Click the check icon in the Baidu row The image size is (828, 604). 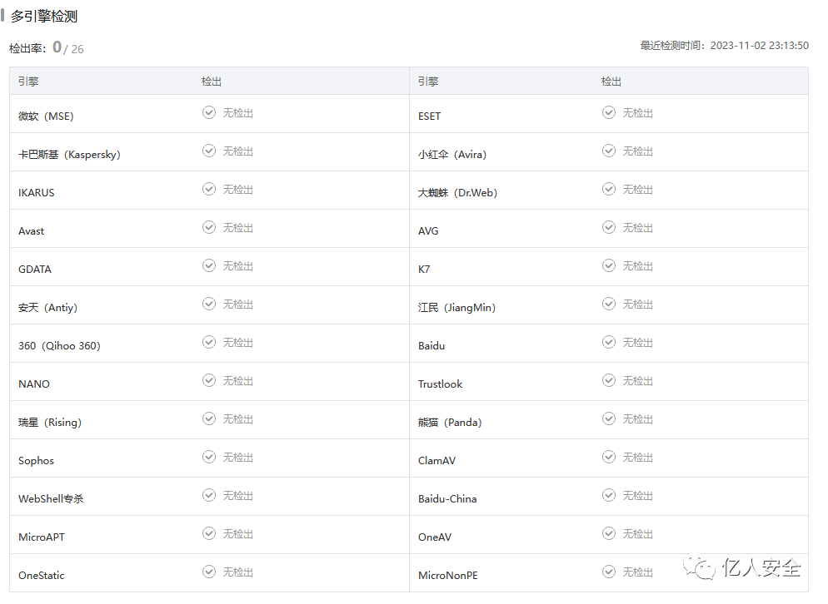(x=609, y=342)
